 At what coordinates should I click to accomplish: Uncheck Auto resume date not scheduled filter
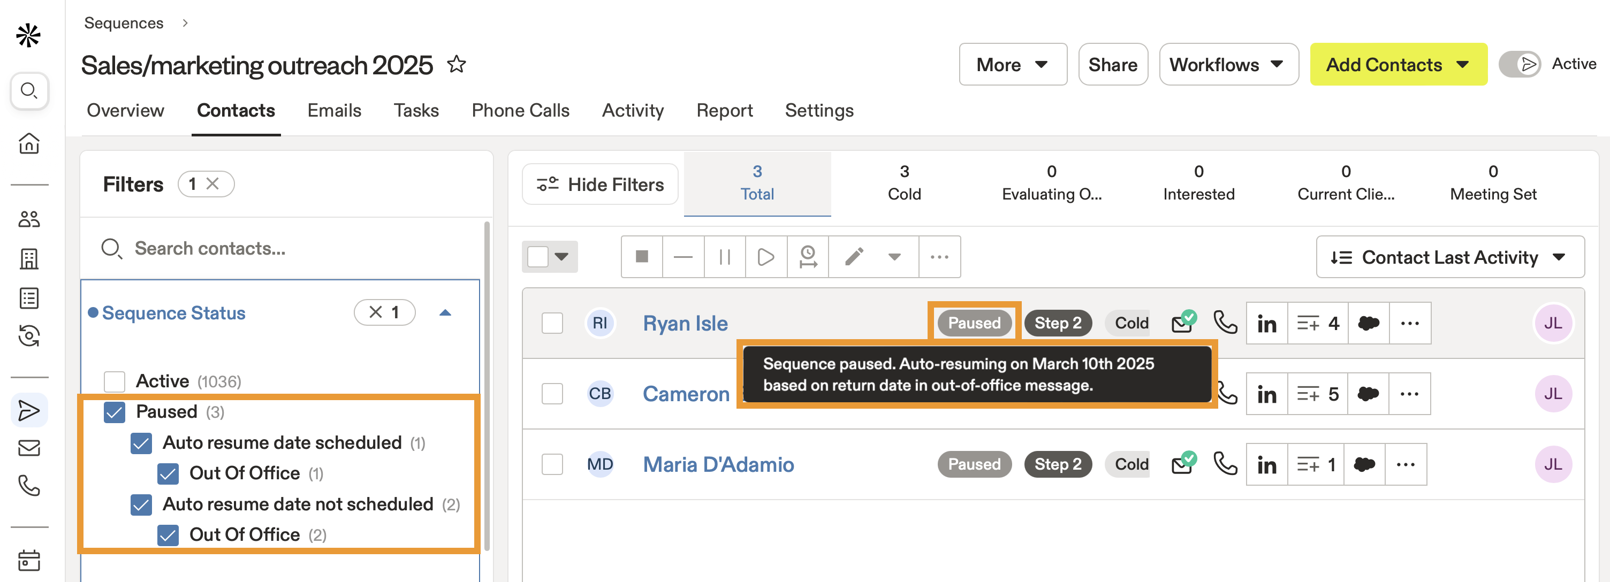[141, 504]
